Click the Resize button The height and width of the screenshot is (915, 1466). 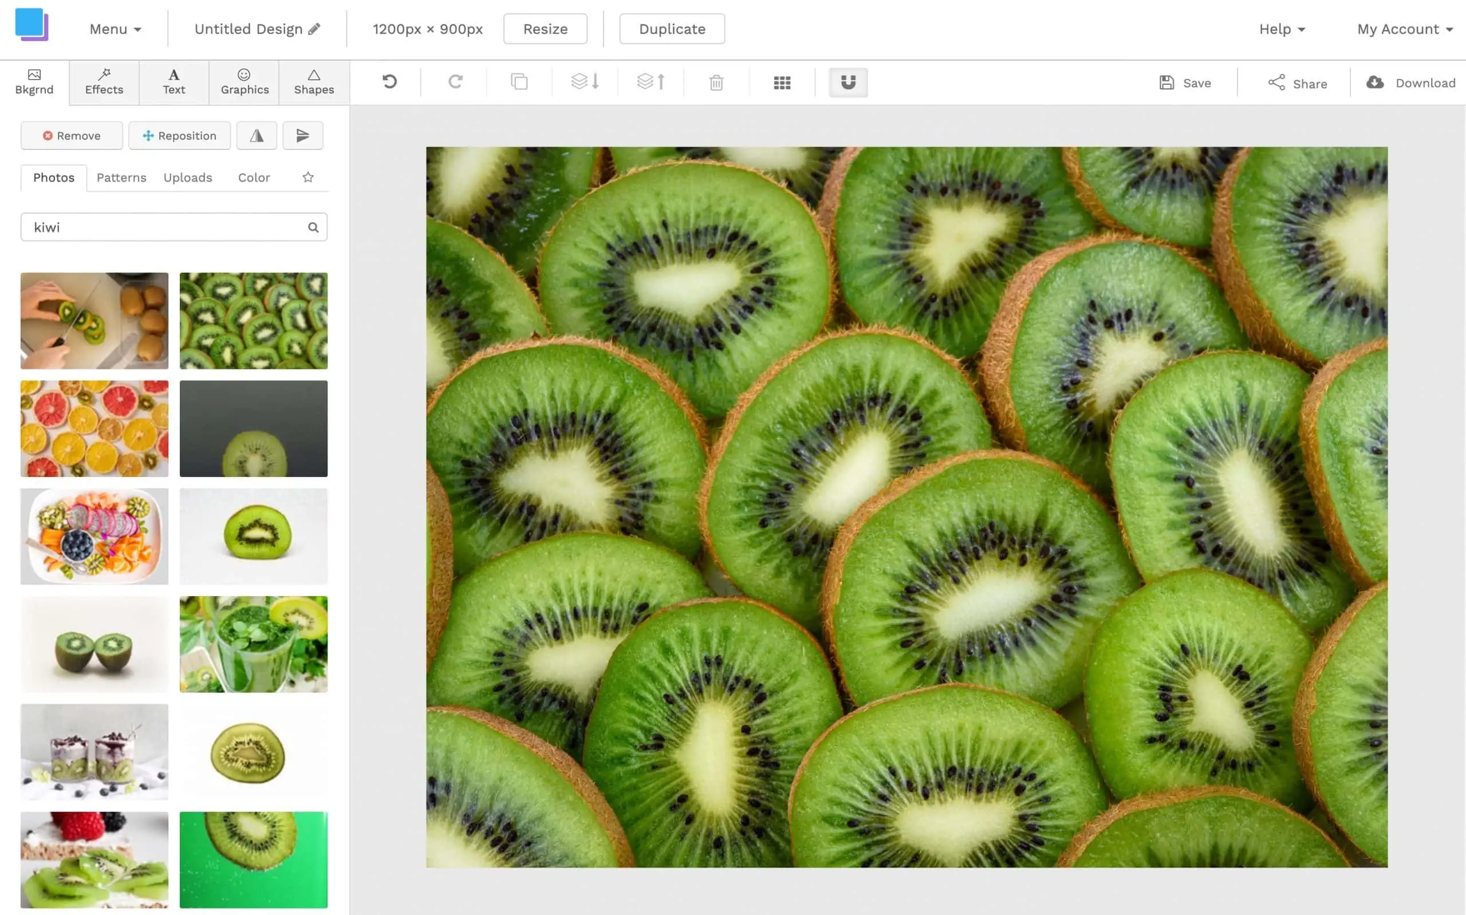point(545,29)
